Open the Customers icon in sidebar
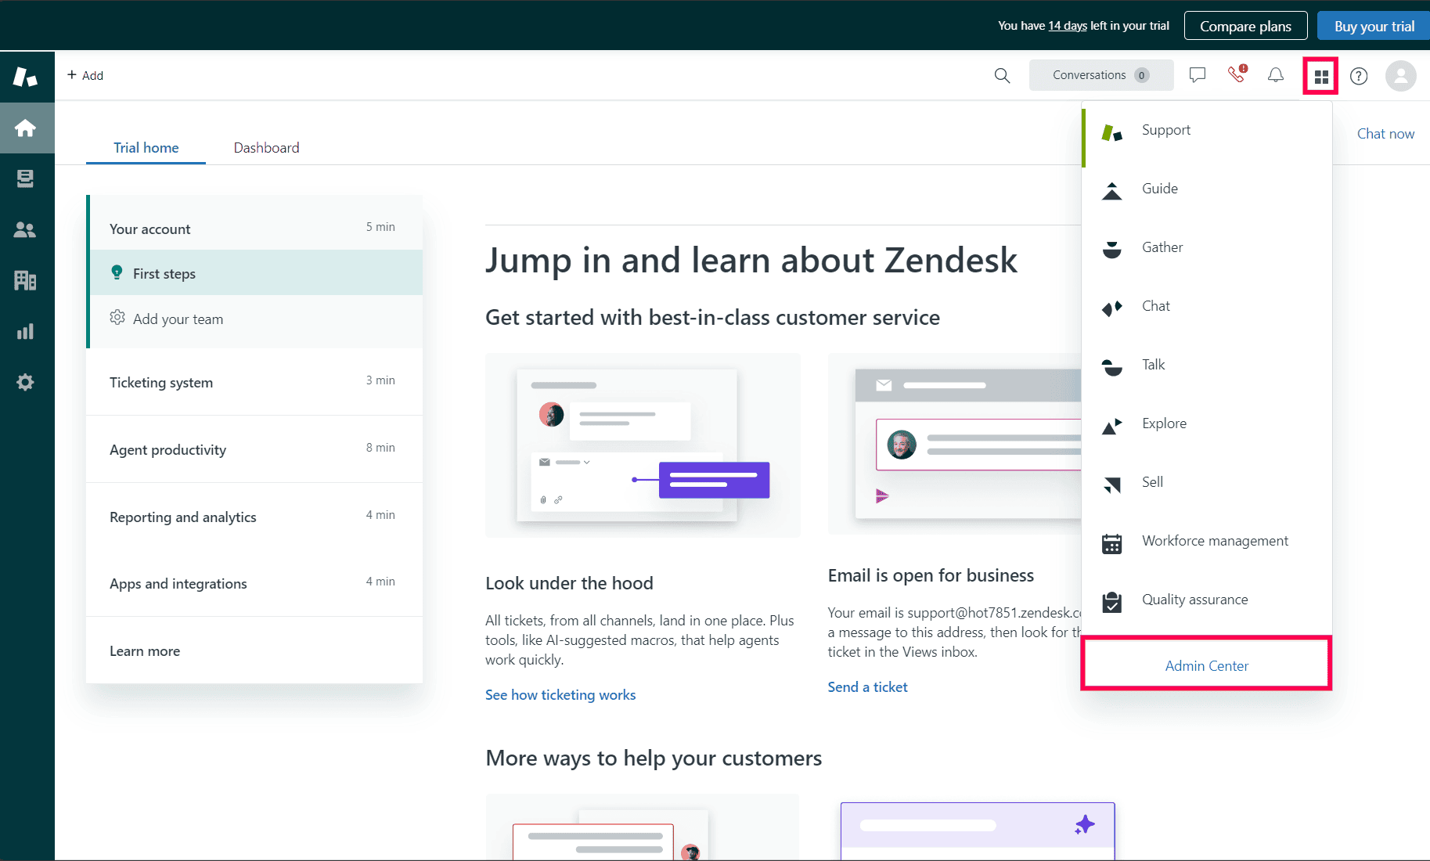 click(x=25, y=229)
